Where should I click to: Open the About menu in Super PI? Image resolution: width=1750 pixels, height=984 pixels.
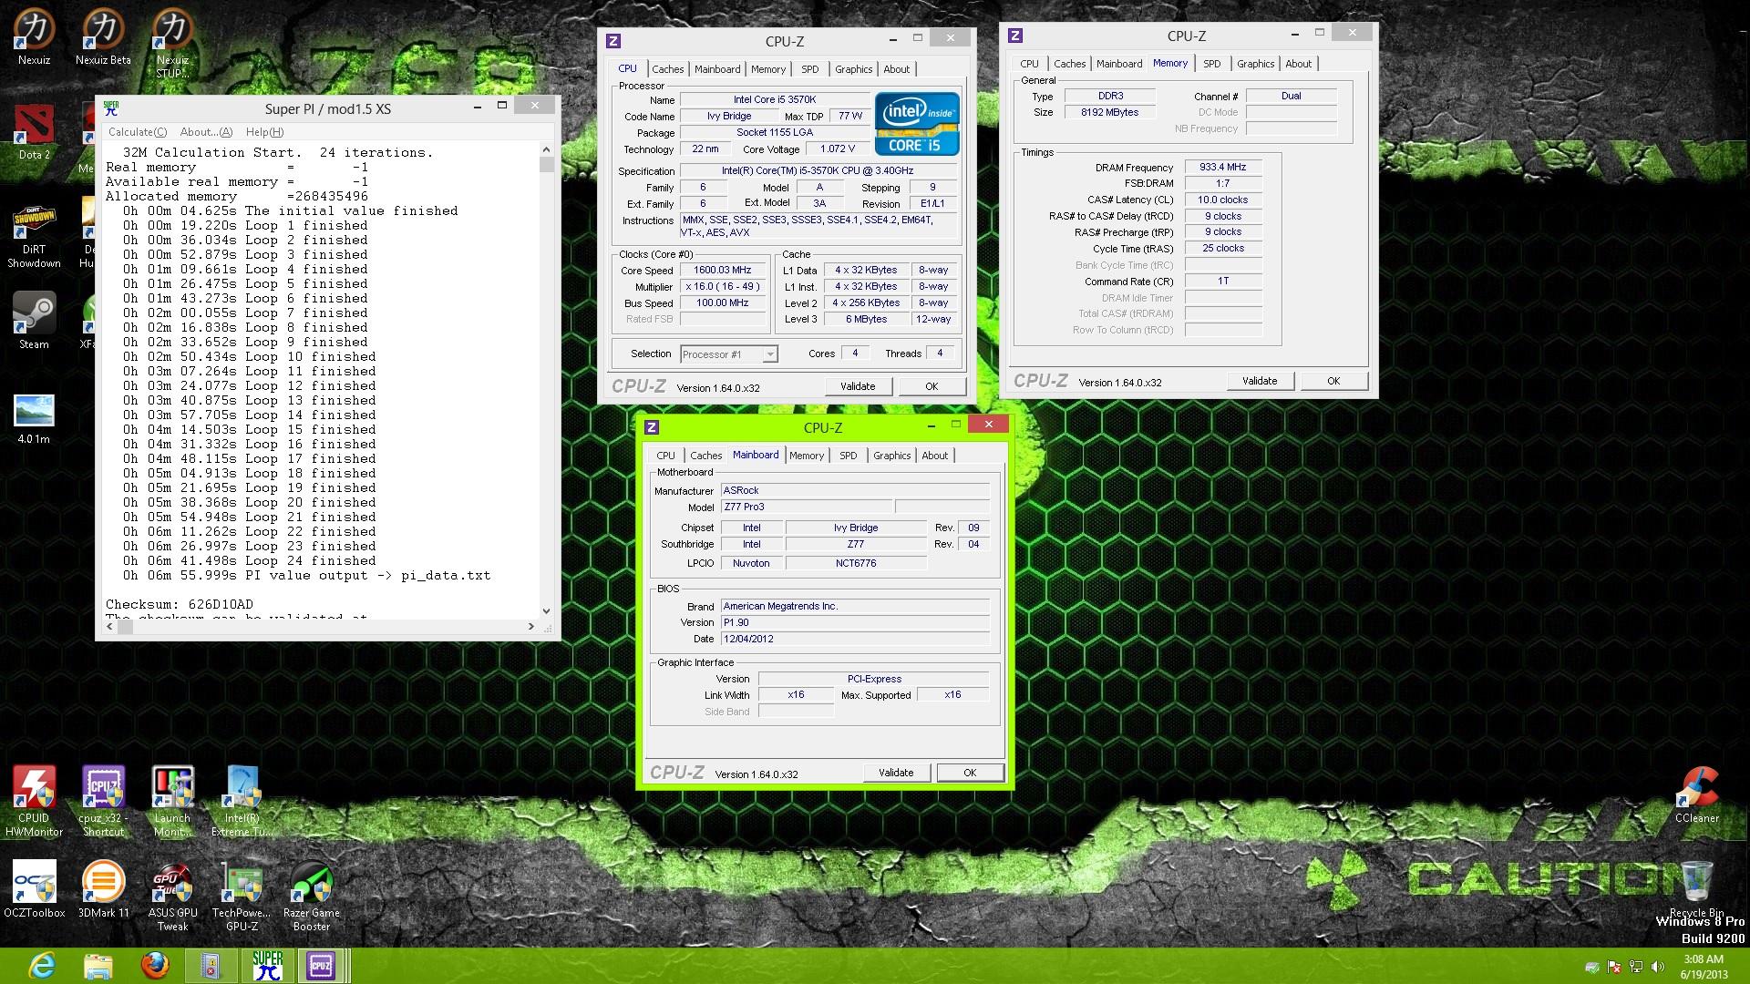click(206, 132)
